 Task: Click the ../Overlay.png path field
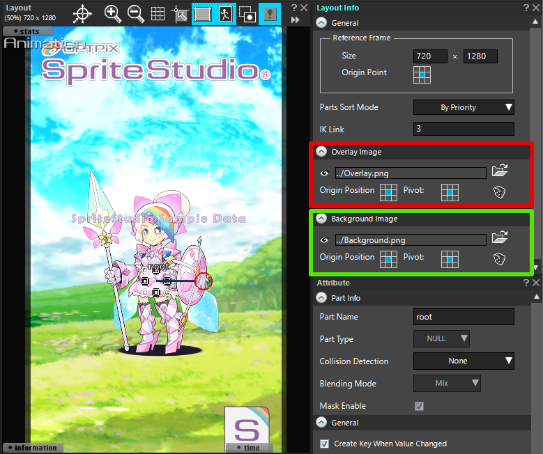(x=411, y=173)
